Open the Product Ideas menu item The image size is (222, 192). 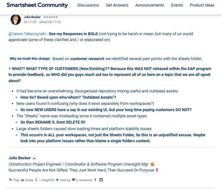click(x=202, y=5)
